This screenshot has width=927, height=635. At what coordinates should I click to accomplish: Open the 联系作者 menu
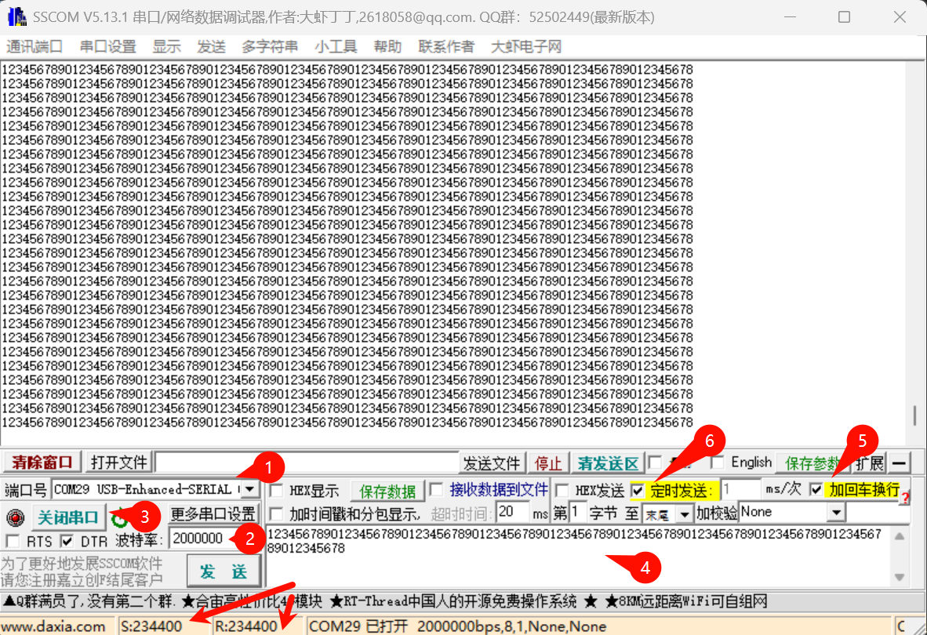click(445, 47)
